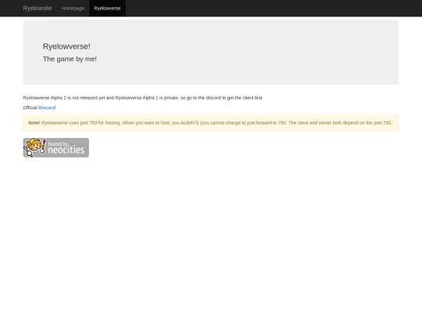The image size is (422, 316).
Task: Click the Ryelowverse! heading
Action: (x=66, y=46)
